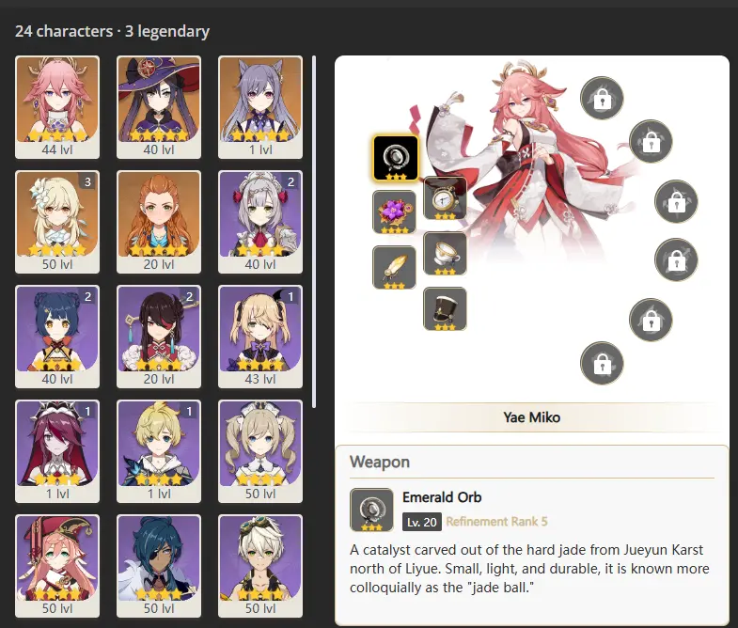Choose the blonde character with constellation 3

57,222
